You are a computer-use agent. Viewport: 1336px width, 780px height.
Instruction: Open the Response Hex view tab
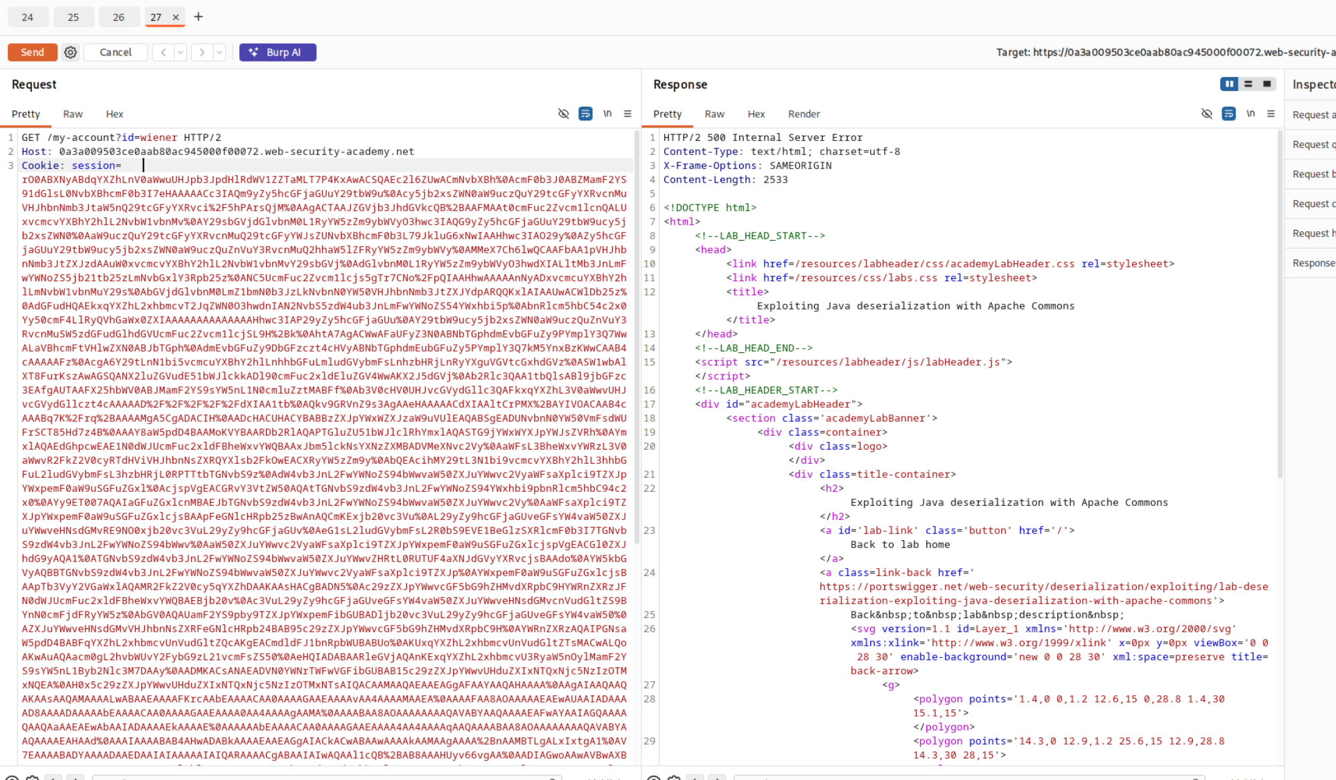(756, 114)
